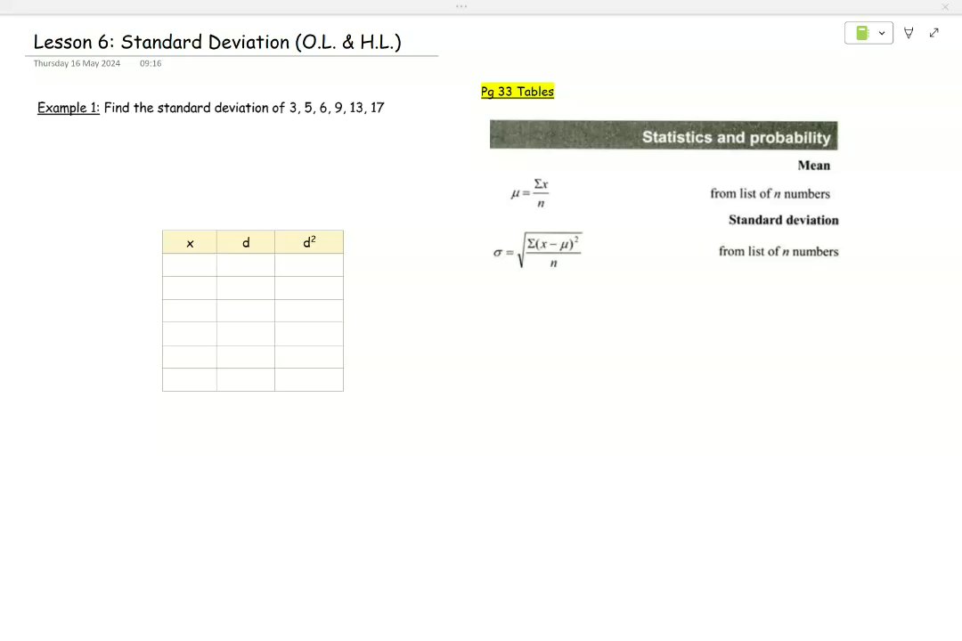Click the 'd²' table header cell
The height and width of the screenshot is (641, 962).
[x=309, y=242]
